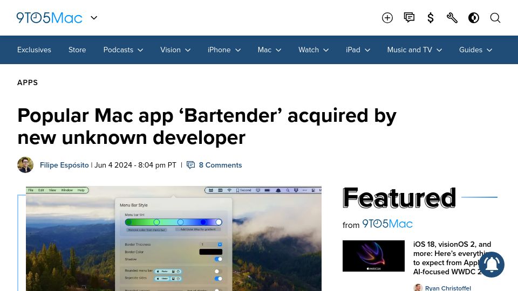Open the WWDC24 featured article thumbnail
The image size is (518, 291).
[373, 256]
